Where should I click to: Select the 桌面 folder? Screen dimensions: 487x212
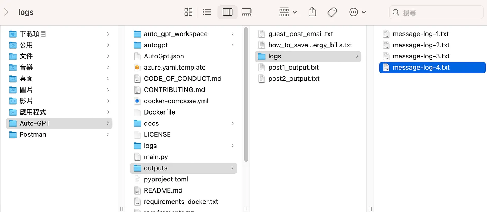pos(59,78)
